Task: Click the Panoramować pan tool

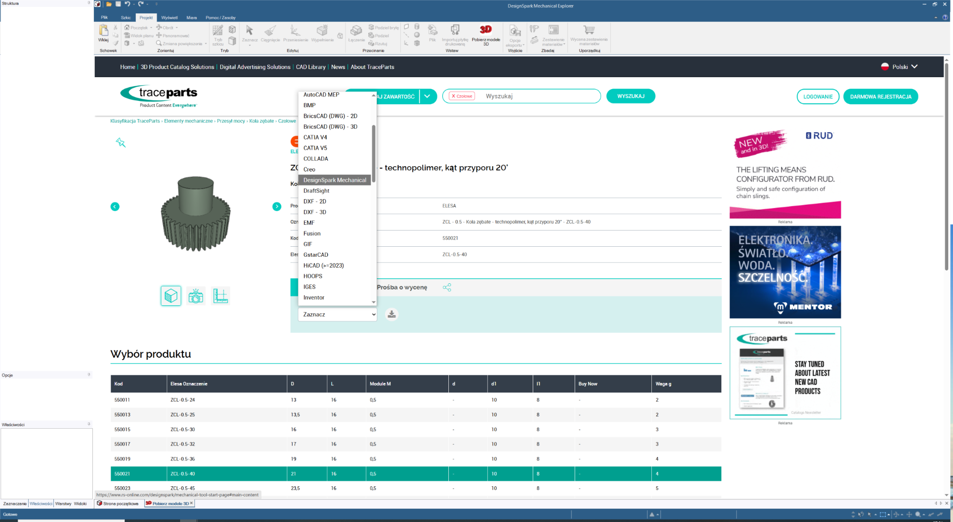Action: point(172,36)
